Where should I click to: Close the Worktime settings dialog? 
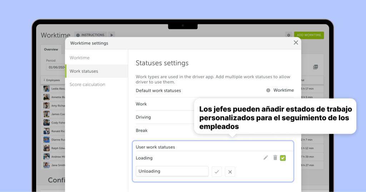[x=296, y=43]
